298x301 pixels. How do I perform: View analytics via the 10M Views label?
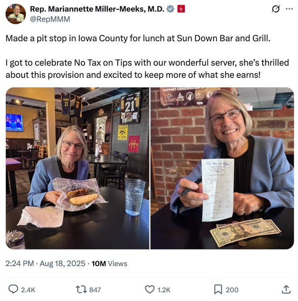click(109, 264)
